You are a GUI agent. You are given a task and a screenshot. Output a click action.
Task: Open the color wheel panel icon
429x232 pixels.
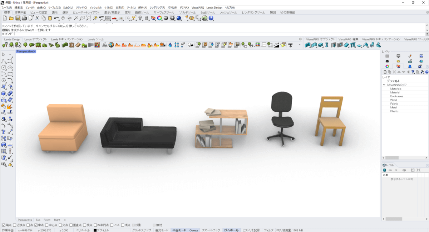(387, 66)
